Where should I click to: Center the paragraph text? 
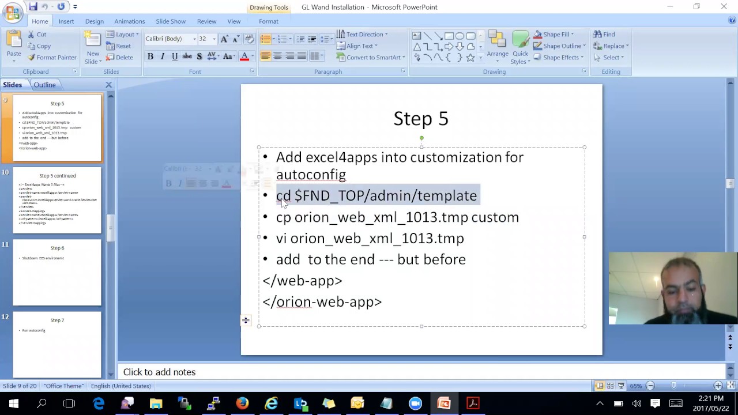click(x=277, y=56)
